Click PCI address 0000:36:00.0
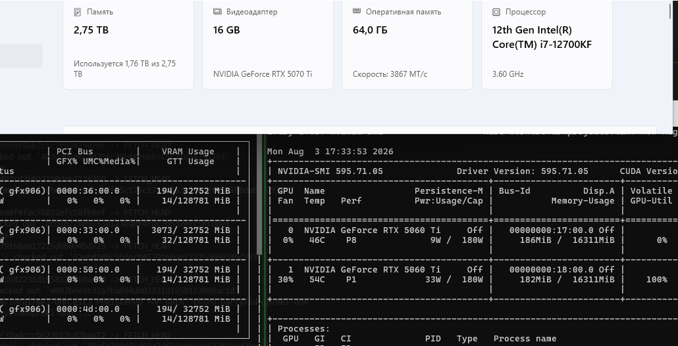This screenshot has width=678, height=346. (88, 190)
